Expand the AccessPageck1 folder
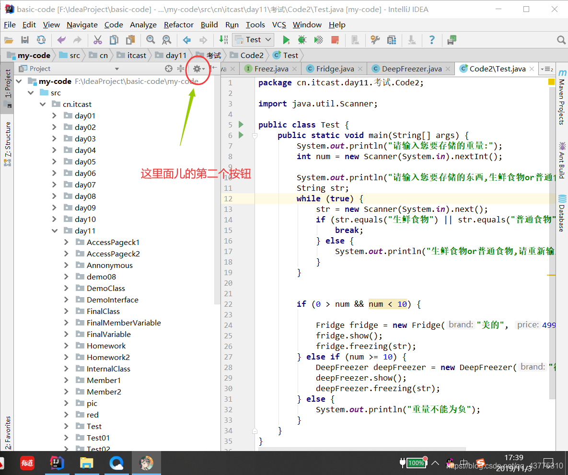The height and width of the screenshot is (475, 568). [x=66, y=242]
